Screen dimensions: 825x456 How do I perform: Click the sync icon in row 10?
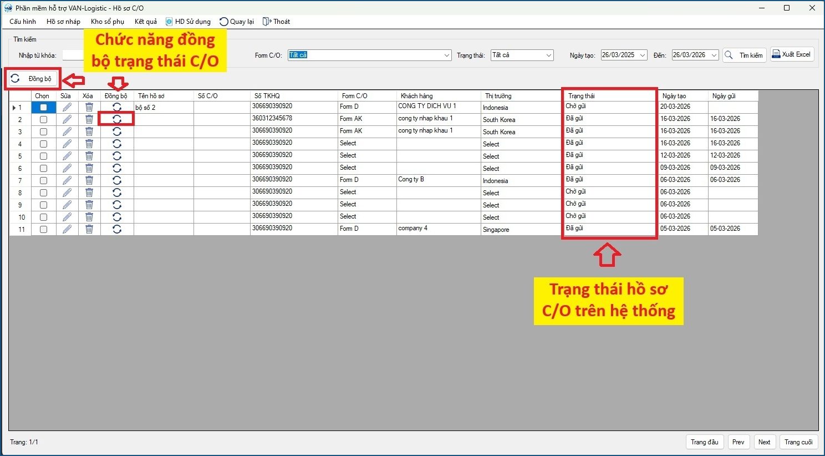tap(117, 217)
